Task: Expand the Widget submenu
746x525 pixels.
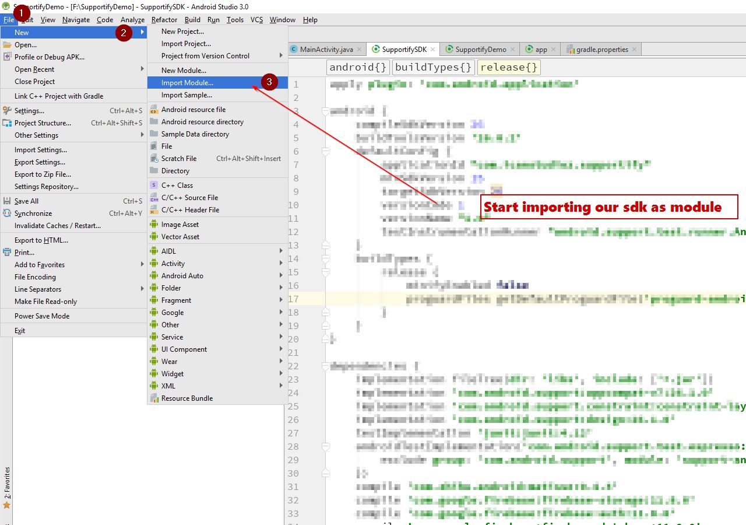Action: coord(281,374)
